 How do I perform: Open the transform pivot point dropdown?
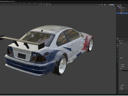pyautogui.click(x=44, y=5)
